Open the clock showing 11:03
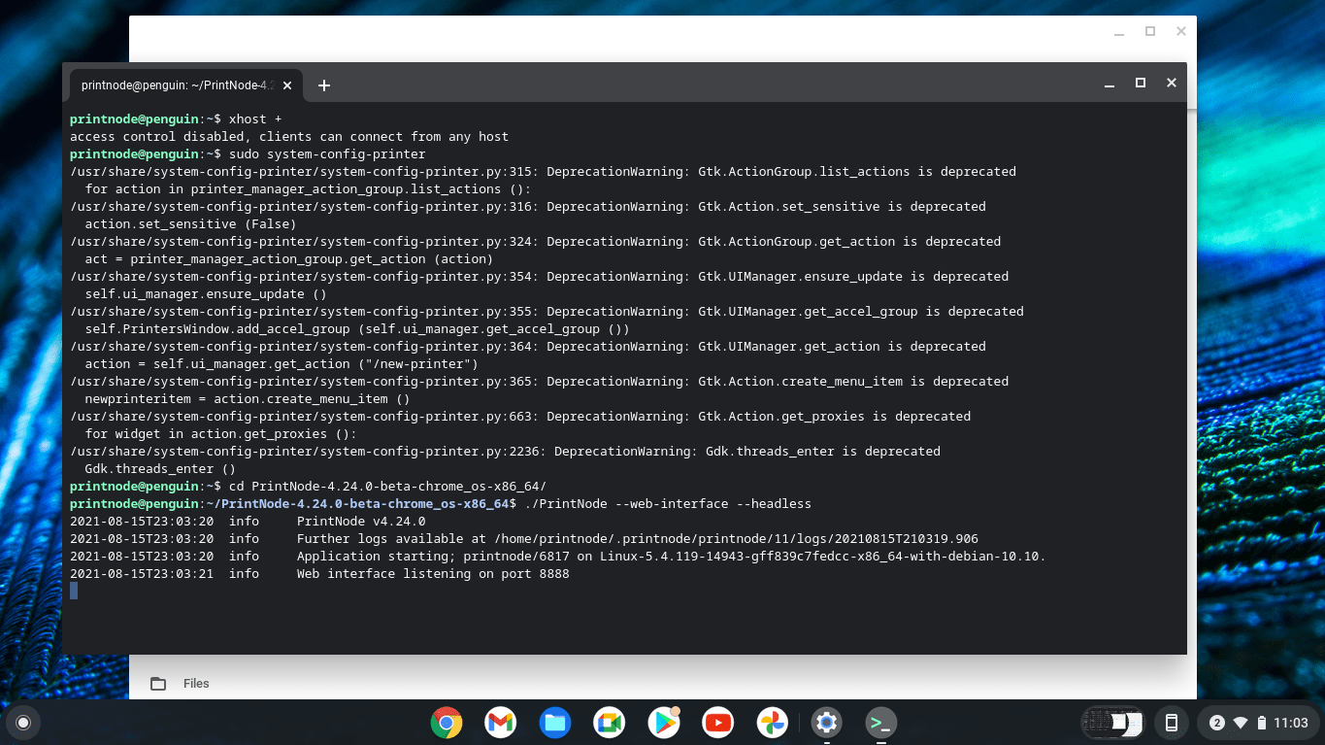Screen dimensions: 1325x745 (x=1291, y=723)
